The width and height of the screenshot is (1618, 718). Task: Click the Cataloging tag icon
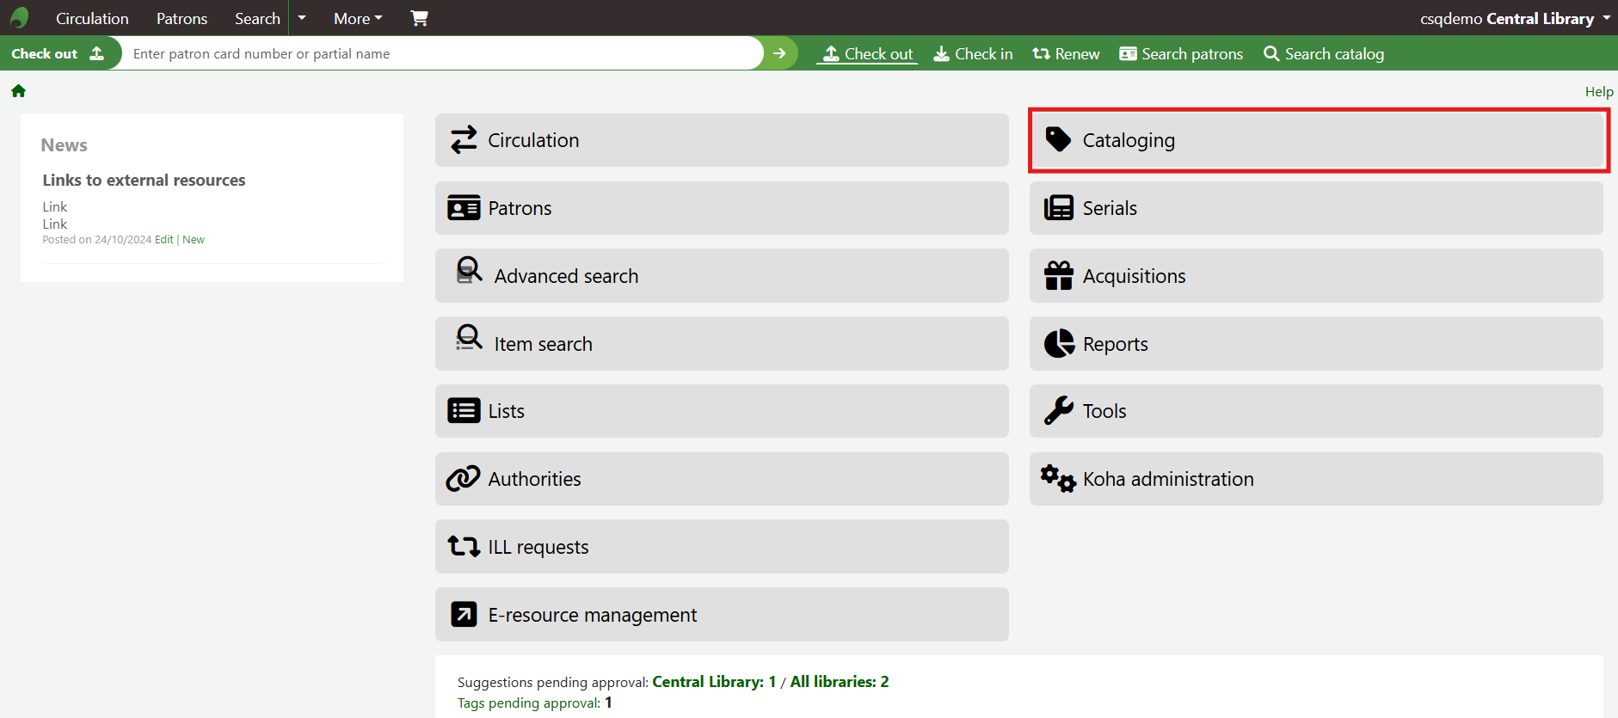1058,139
